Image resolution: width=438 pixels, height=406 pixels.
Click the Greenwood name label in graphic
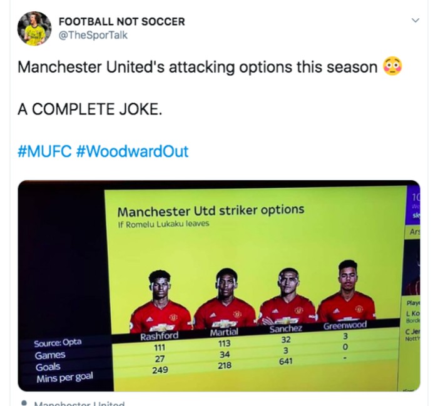(345, 325)
